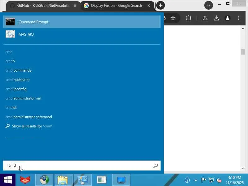Select the plain "cmd" suggestion

point(9,52)
